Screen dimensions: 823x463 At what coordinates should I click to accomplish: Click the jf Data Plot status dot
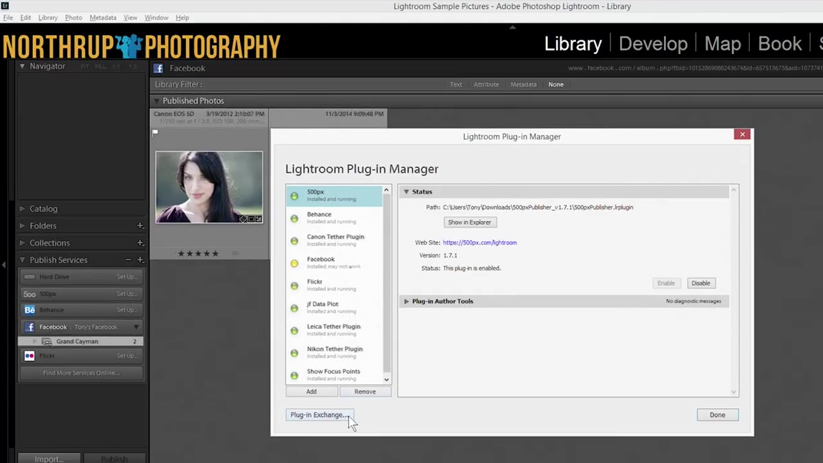click(294, 308)
